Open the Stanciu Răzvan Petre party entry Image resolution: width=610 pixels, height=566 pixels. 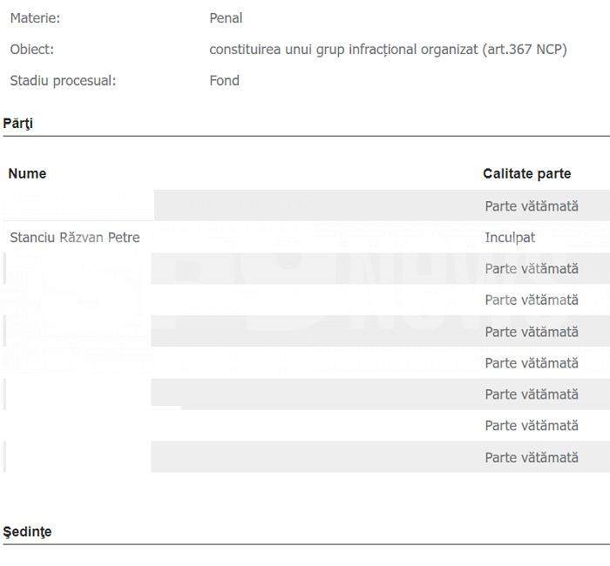[75, 237]
